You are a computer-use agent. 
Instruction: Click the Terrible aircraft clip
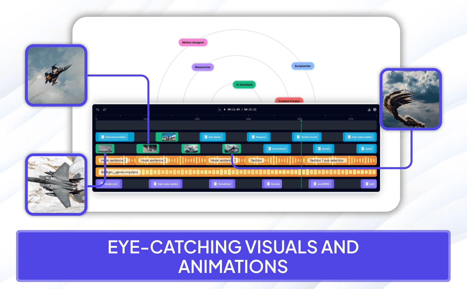(306, 137)
